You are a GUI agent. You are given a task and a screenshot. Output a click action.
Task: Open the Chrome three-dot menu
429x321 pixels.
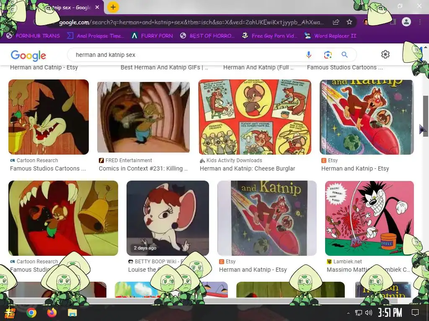point(420,22)
